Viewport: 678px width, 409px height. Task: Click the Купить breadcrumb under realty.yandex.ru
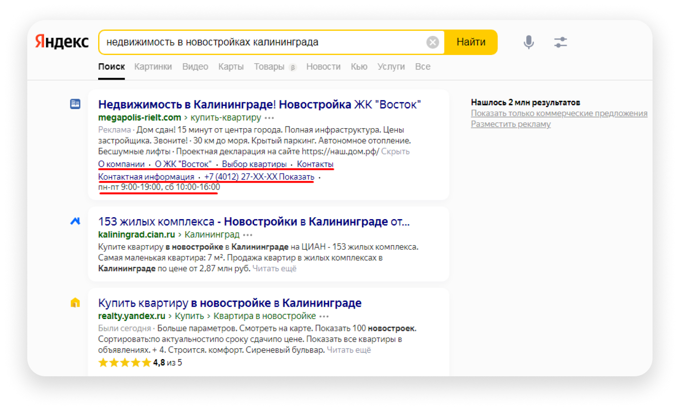pyautogui.click(x=189, y=316)
